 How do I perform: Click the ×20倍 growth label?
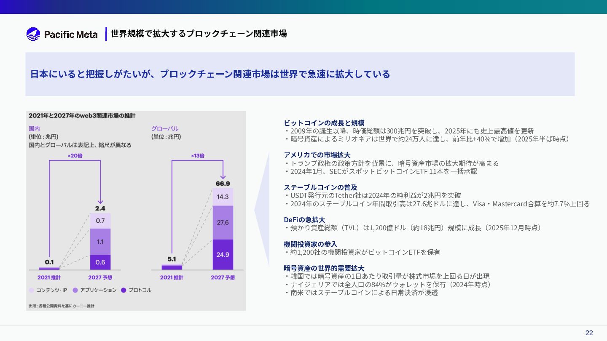click(x=75, y=155)
